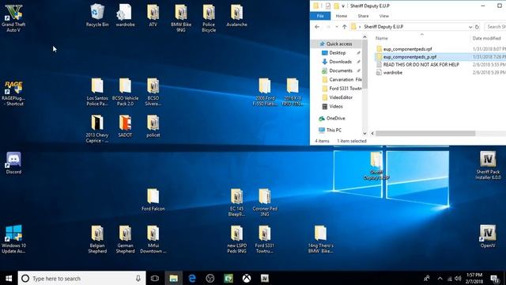Select the Windows 10 Update Assistant icon

13,239
